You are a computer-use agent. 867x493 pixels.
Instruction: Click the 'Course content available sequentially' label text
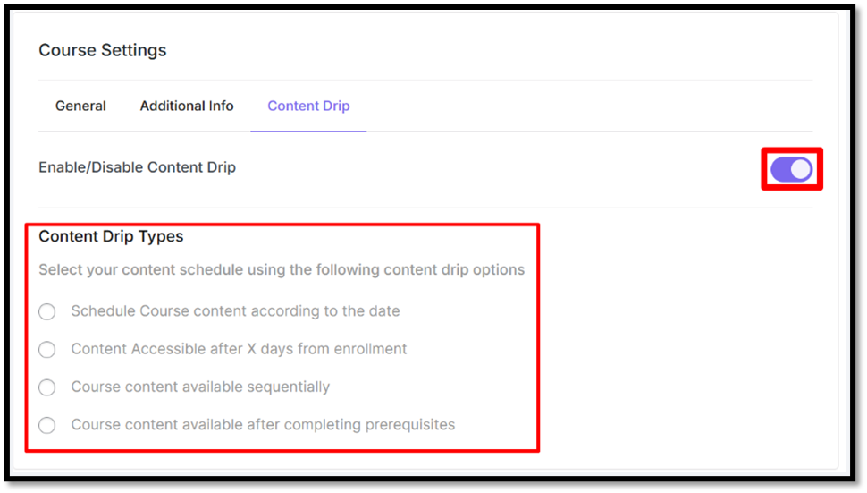point(200,387)
